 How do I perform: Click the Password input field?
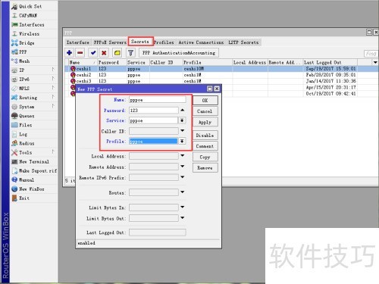154,111
